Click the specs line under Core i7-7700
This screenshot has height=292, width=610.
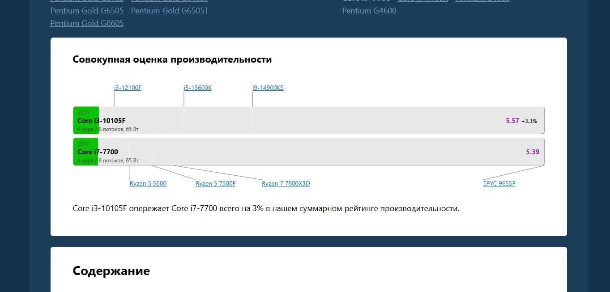click(x=108, y=161)
